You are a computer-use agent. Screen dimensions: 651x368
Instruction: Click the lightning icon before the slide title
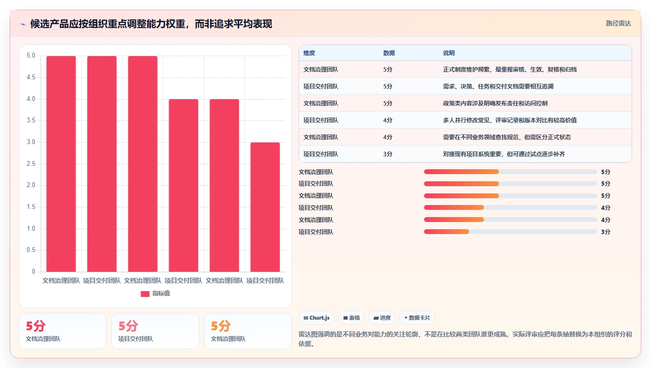coord(23,24)
